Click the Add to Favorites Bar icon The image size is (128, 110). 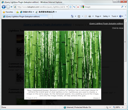click(17, 12)
